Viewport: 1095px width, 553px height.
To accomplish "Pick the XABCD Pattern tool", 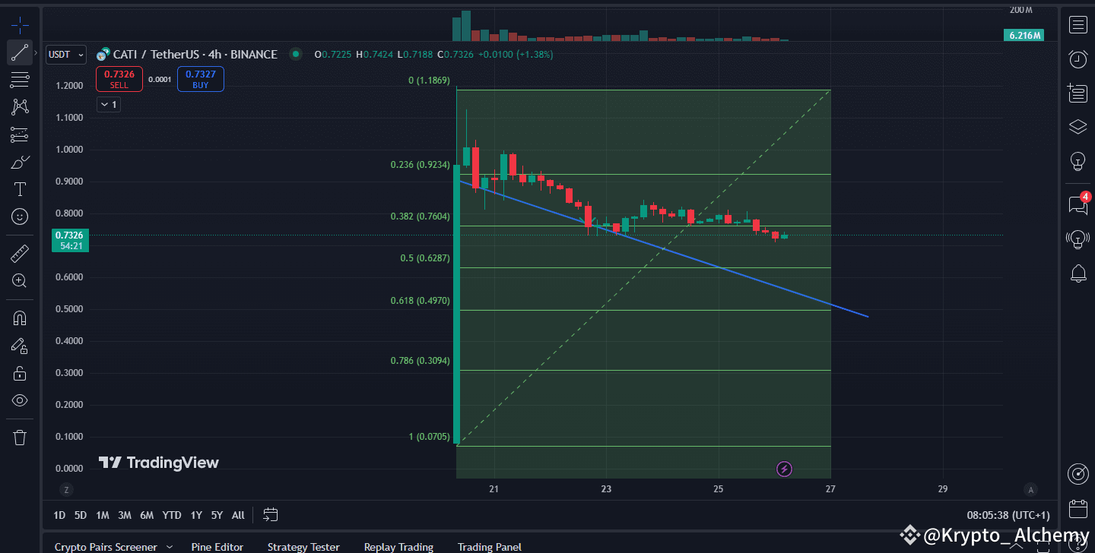I will [x=19, y=106].
